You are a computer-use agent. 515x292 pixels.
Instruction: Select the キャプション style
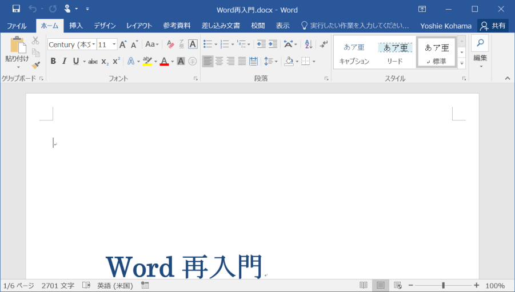pos(354,53)
